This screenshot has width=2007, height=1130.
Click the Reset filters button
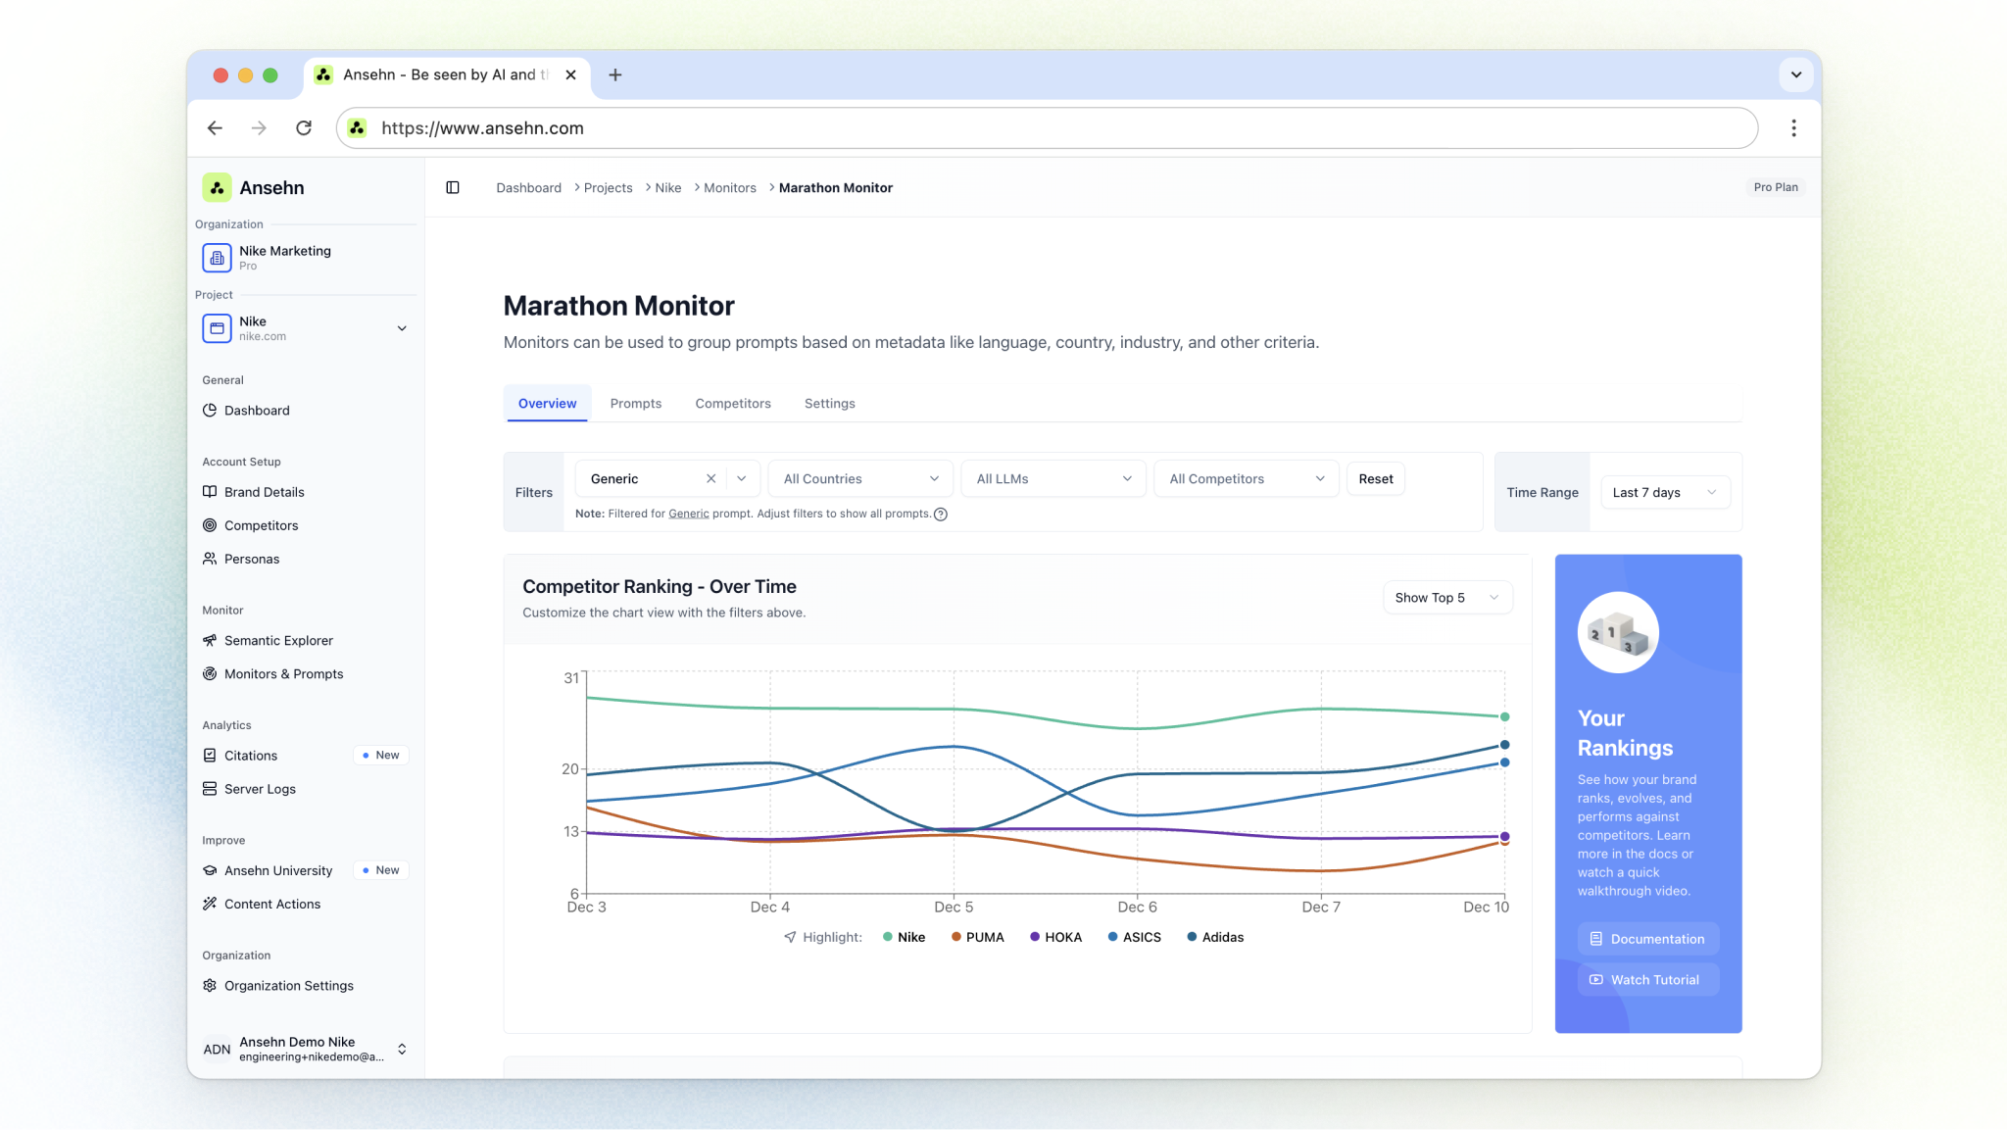tap(1375, 478)
